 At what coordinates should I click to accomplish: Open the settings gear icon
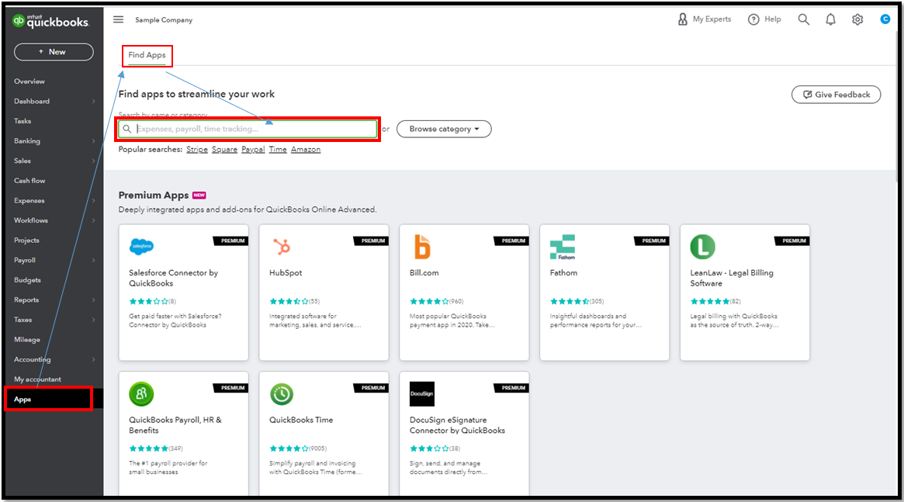click(x=857, y=19)
